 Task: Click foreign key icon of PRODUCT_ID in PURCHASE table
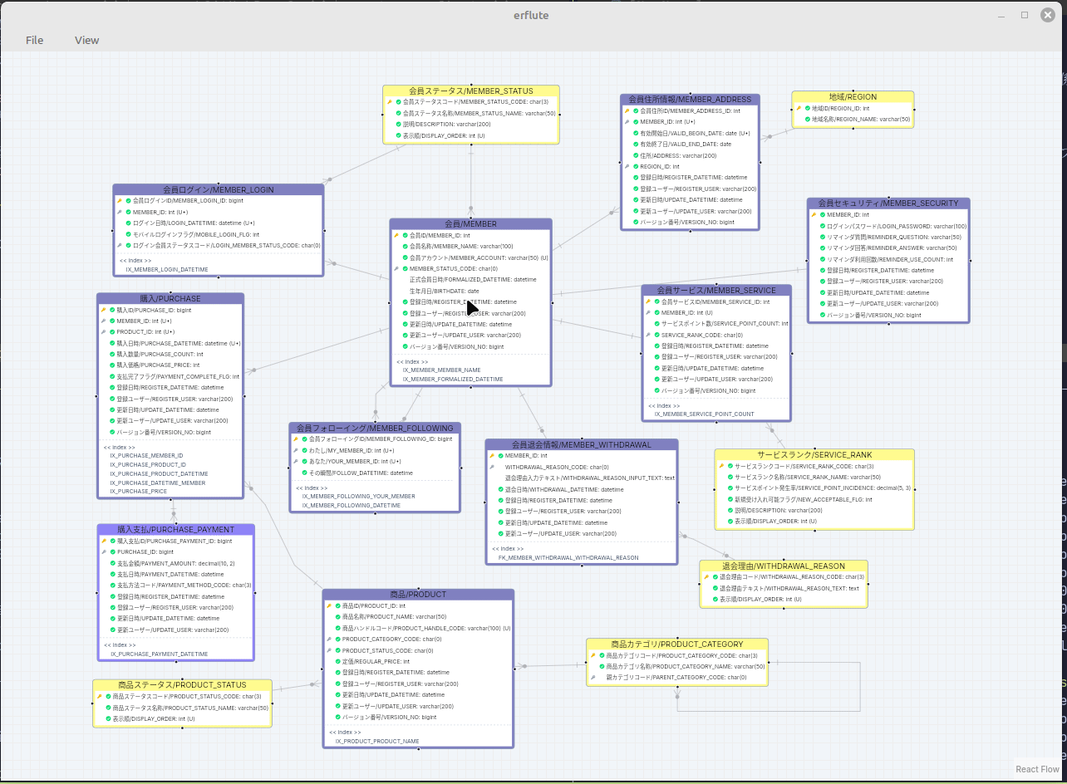103,331
